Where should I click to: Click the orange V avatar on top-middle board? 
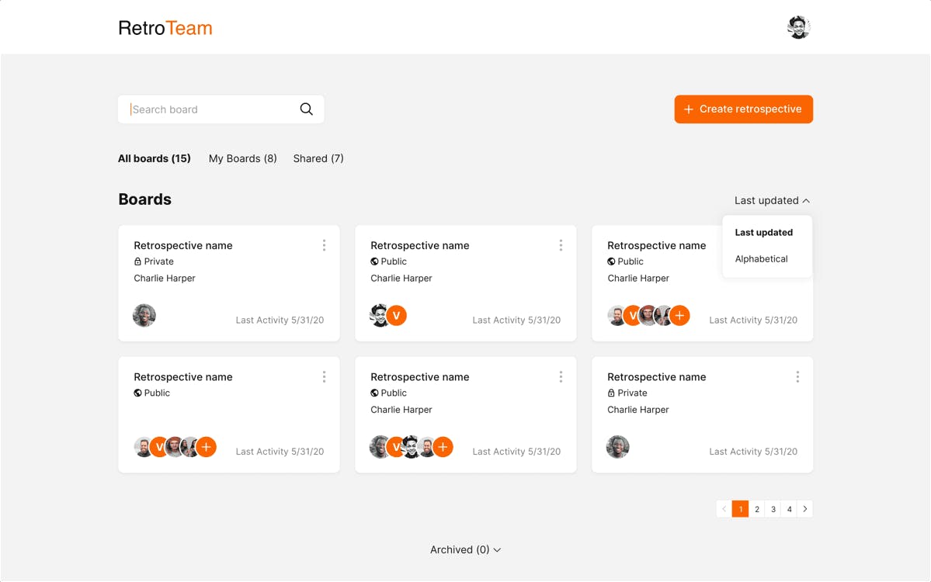tap(397, 316)
